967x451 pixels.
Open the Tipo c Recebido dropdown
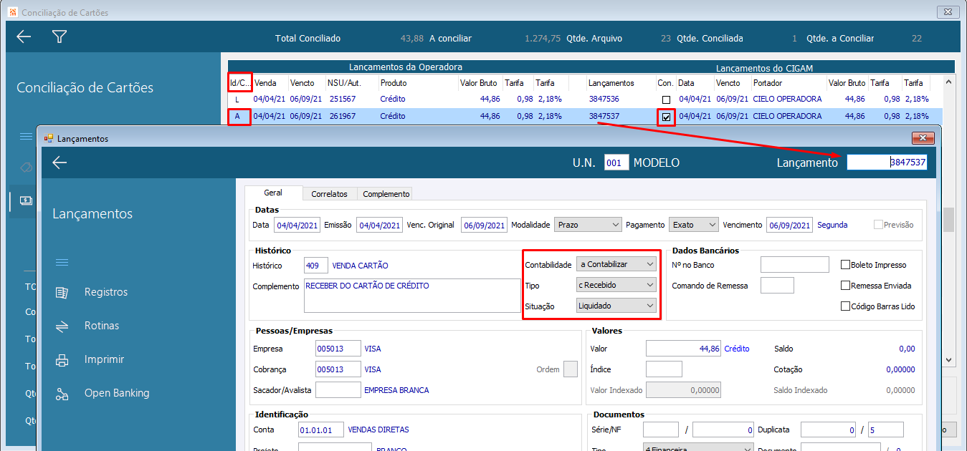point(616,285)
